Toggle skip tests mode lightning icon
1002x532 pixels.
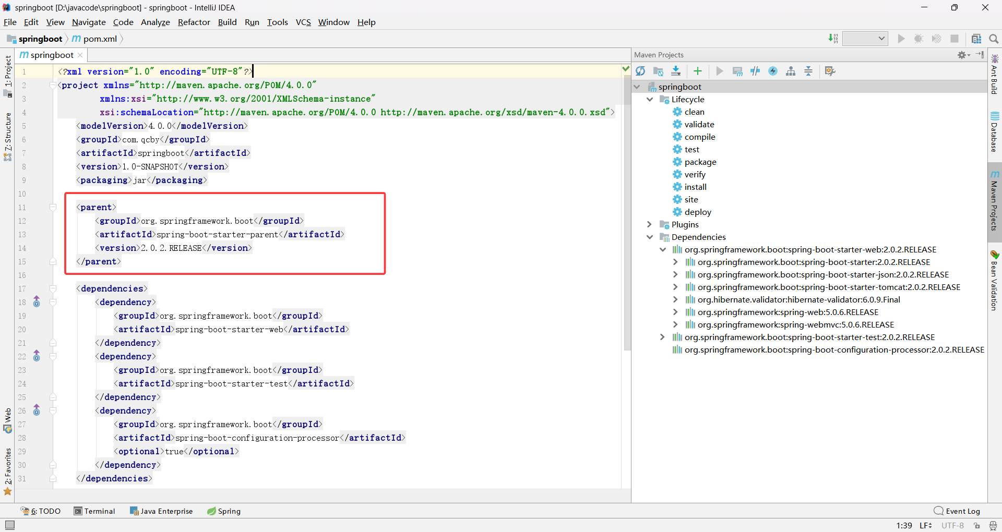(x=773, y=71)
